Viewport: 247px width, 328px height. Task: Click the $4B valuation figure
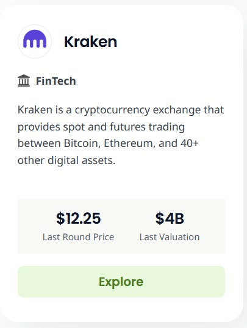(170, 218)
